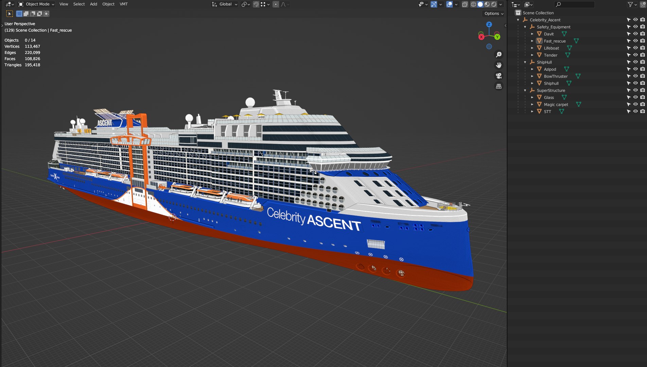Toggle proportional editing
This screenshot has height=367, width=647.
coord(276,4)
